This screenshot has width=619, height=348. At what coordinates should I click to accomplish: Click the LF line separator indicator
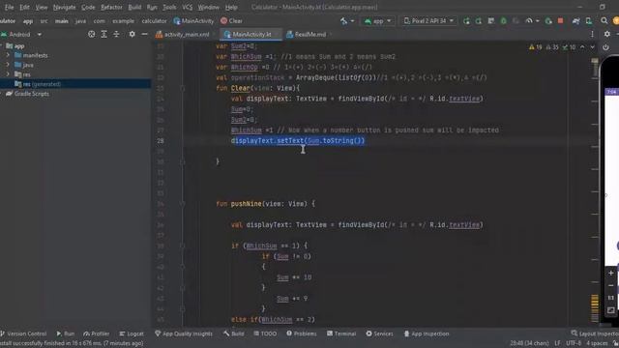pos(557,343)
